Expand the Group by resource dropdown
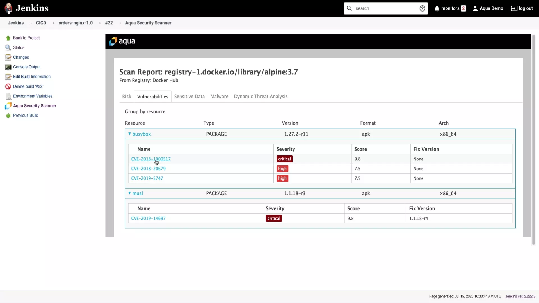 (145, 111)
